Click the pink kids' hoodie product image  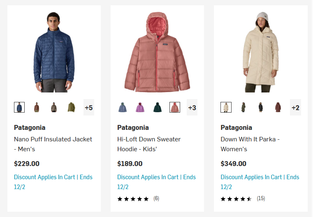157,52
